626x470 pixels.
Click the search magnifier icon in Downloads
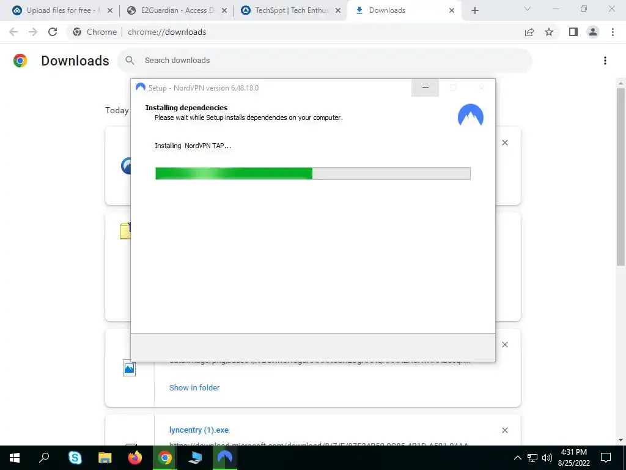tap(130, 61)
